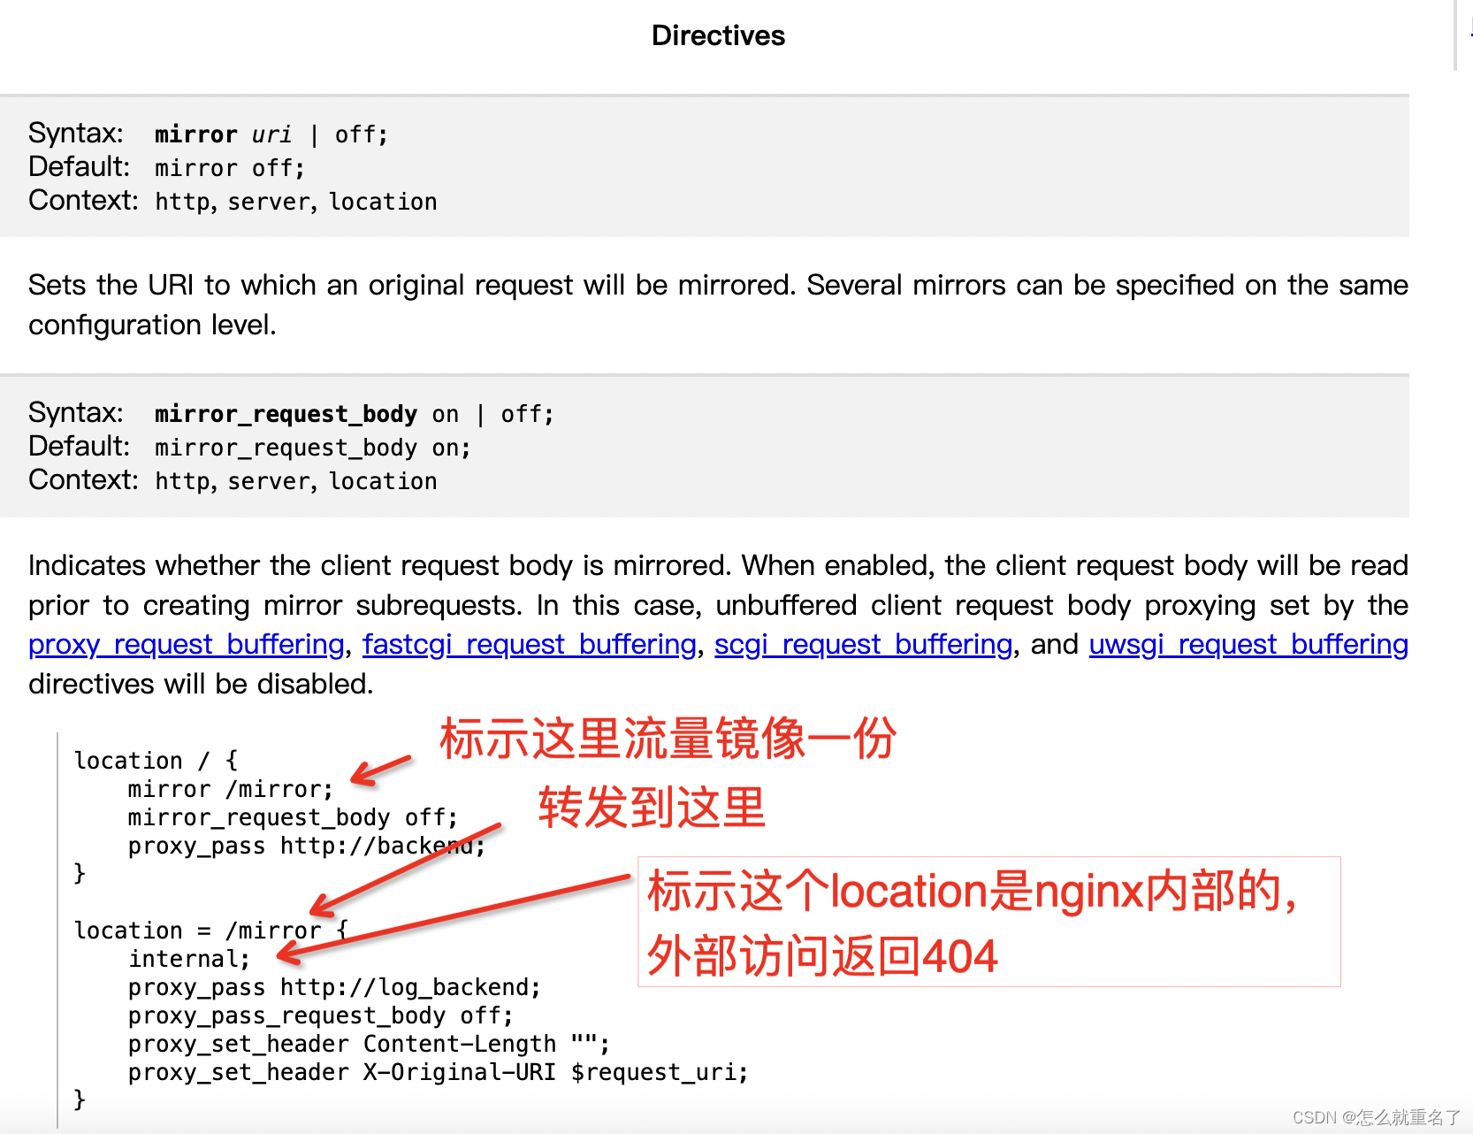Click the 'directives will be disabled.' text
Viewport: 1473px width, 1134px height.
click(201, 684)
